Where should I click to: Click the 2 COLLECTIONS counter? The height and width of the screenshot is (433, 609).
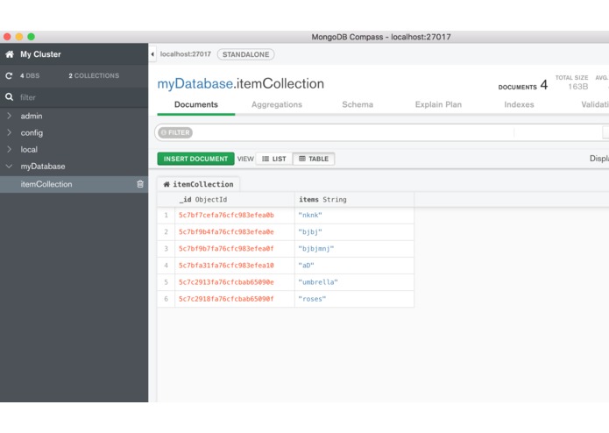(x=94, y=75)
